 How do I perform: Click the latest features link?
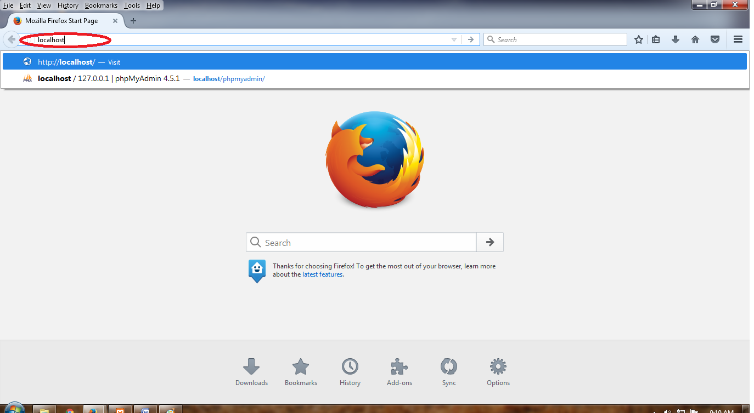click(322, 274)
